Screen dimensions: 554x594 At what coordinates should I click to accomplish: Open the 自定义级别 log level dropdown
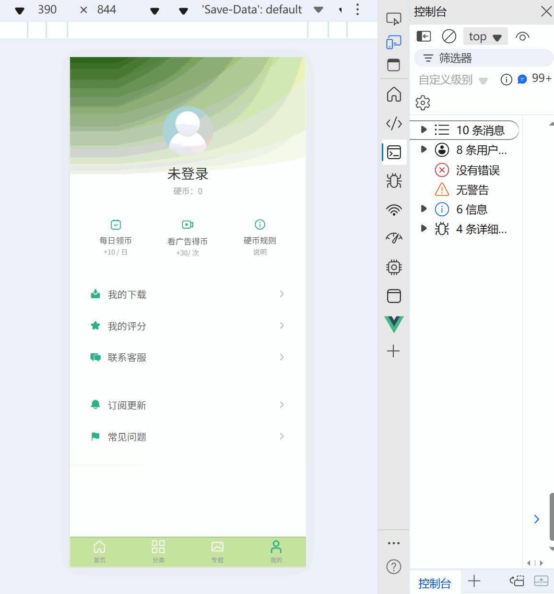(453, 80)
